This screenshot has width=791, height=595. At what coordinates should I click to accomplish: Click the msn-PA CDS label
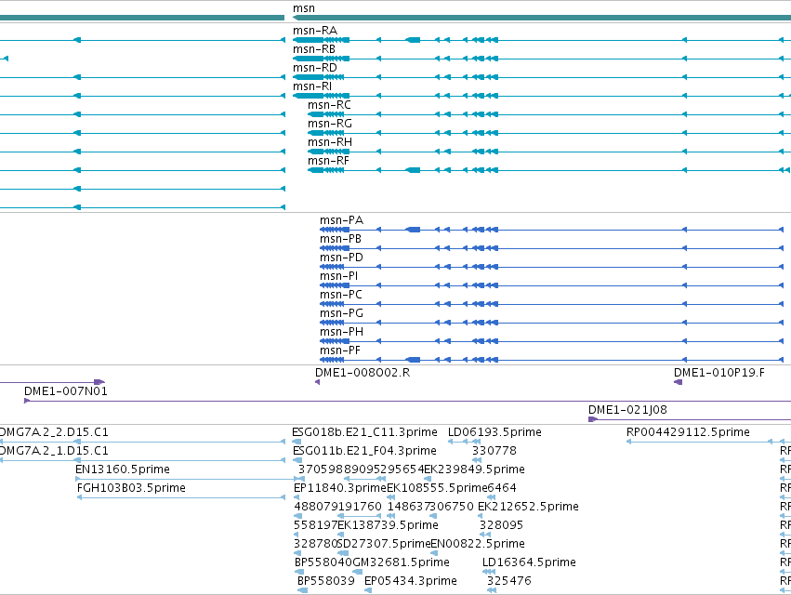[341, 220]
